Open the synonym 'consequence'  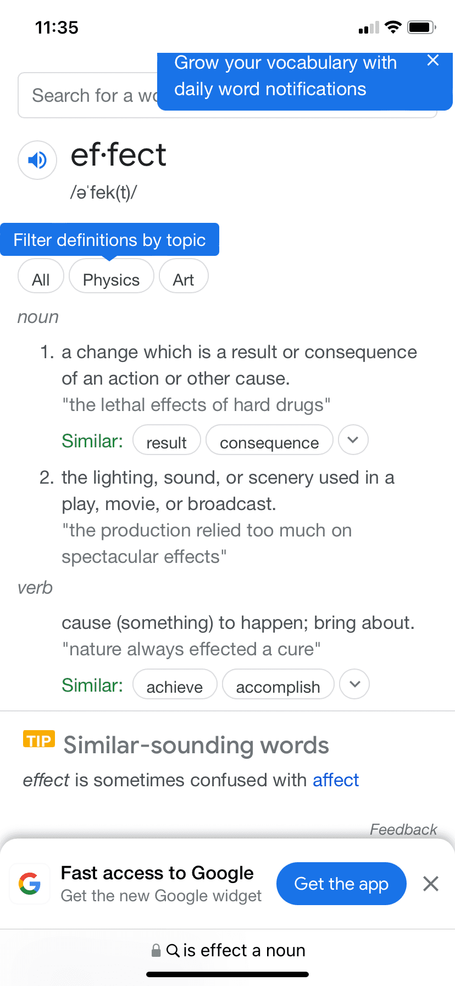269,442
